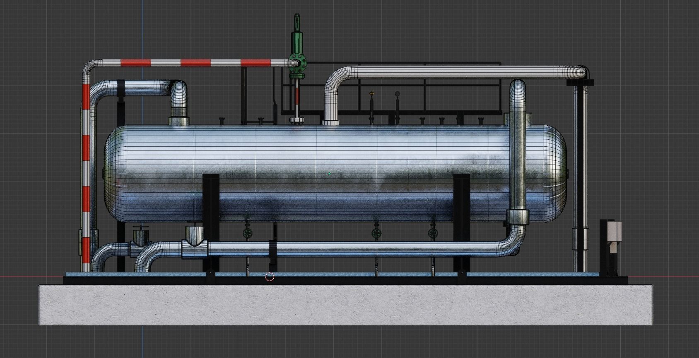
Task: Select the top-left inlet nozzle pipe elbow
Action: (179, 93)
